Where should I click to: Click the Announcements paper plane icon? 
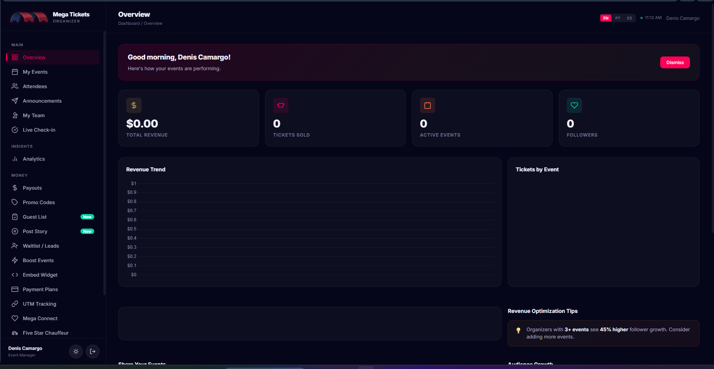(15, 101)
